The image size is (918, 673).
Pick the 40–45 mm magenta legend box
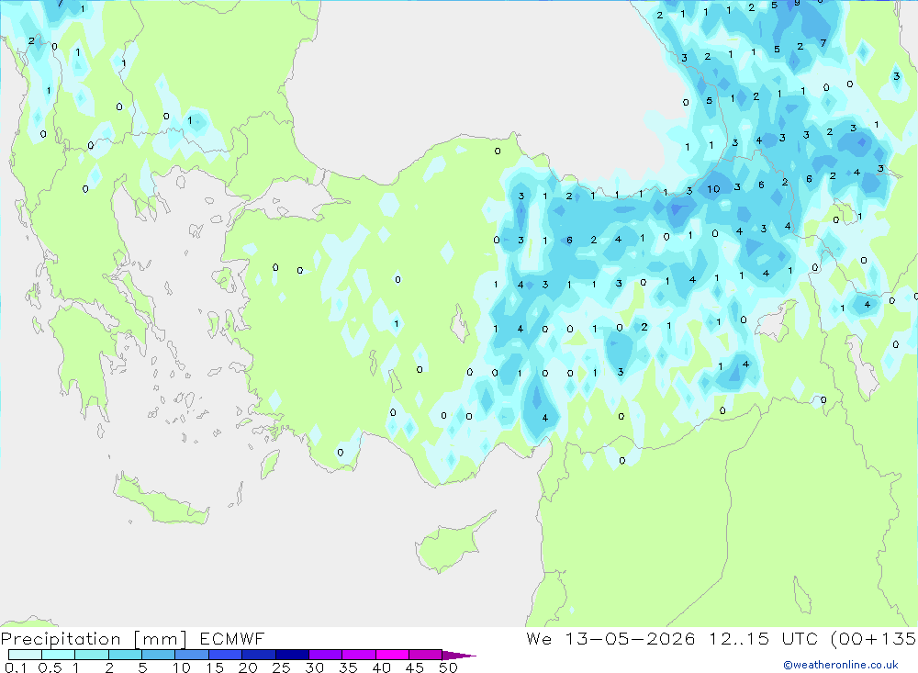click(392, 655)
